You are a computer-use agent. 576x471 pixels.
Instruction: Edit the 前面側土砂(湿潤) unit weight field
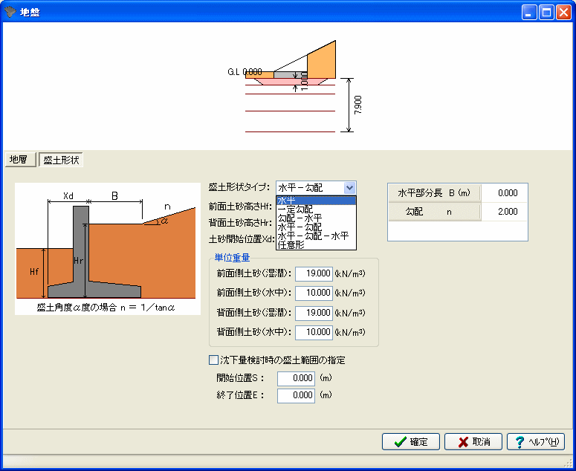pyautogui.click(x=314, y=273)
